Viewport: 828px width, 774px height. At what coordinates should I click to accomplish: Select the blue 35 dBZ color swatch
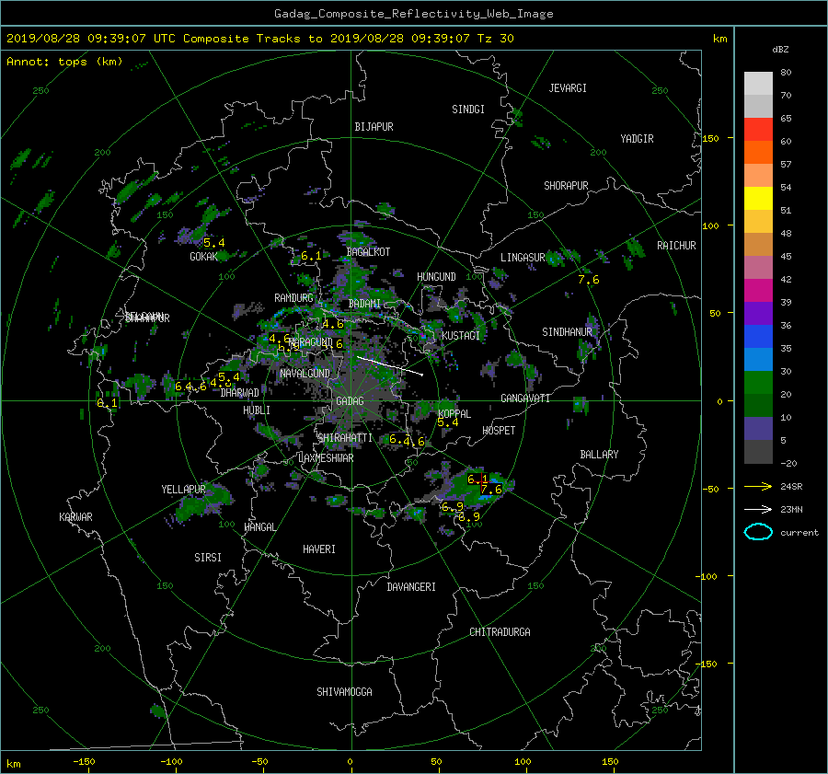pyautogui.click(x=758, y=337)
